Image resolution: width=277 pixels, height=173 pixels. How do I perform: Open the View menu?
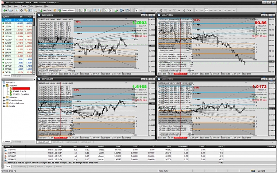[9, 6]
